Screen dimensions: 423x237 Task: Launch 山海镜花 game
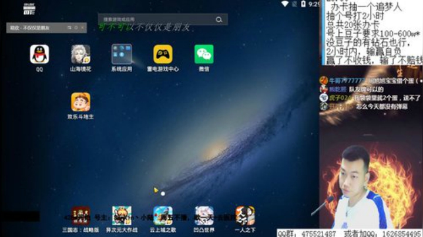click(x=80, y=55)
